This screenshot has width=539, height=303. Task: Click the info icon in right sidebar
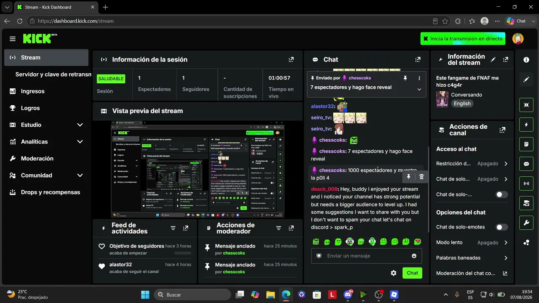click(x=526, y=60)
